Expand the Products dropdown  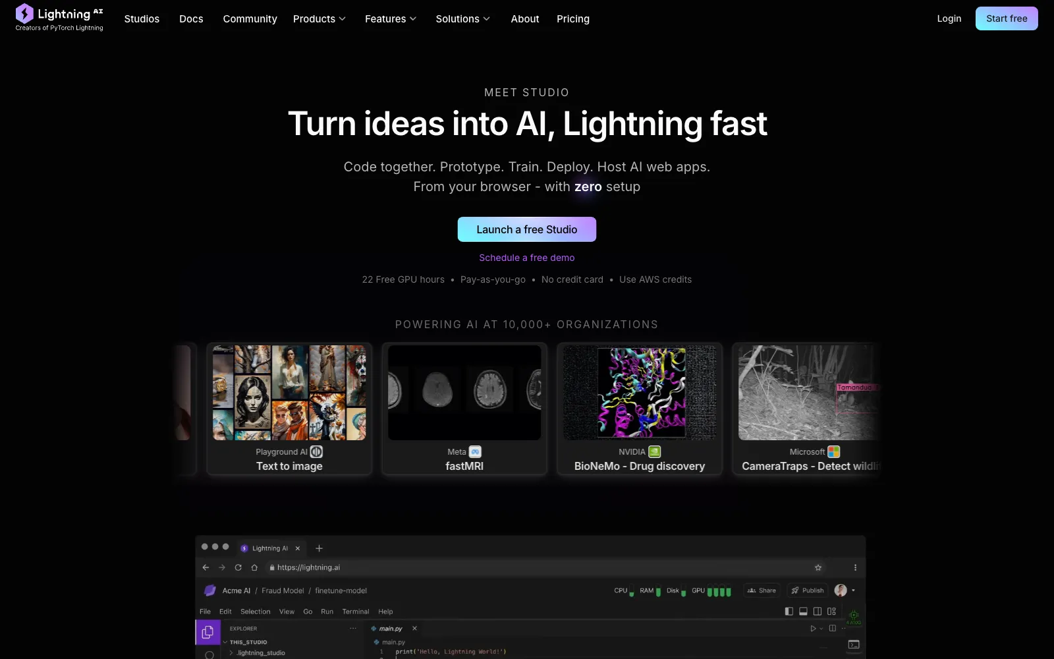pos(319,19)
